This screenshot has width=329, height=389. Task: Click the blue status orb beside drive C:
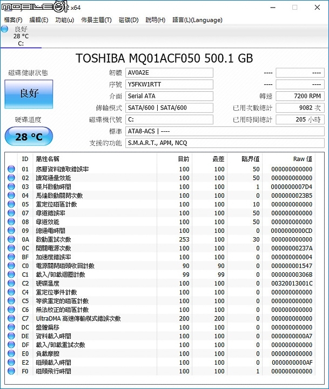coord(4,29)
